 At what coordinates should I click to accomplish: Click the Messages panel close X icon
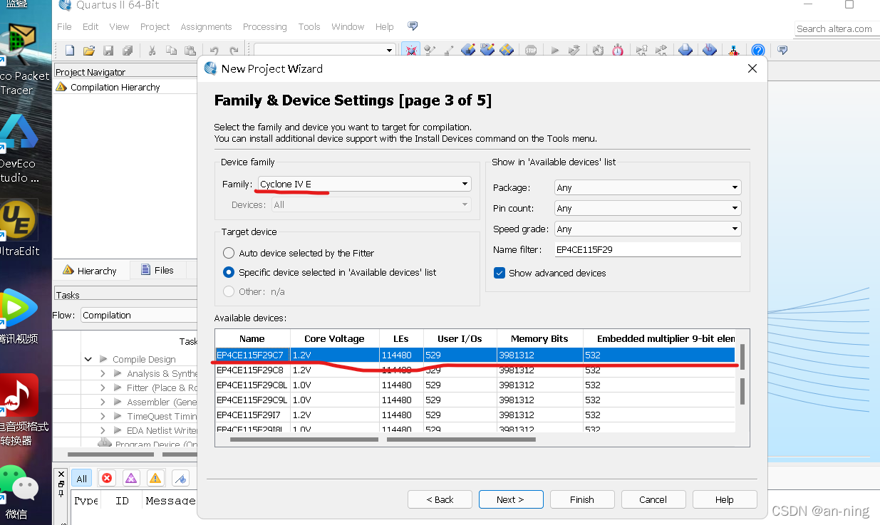61,474
